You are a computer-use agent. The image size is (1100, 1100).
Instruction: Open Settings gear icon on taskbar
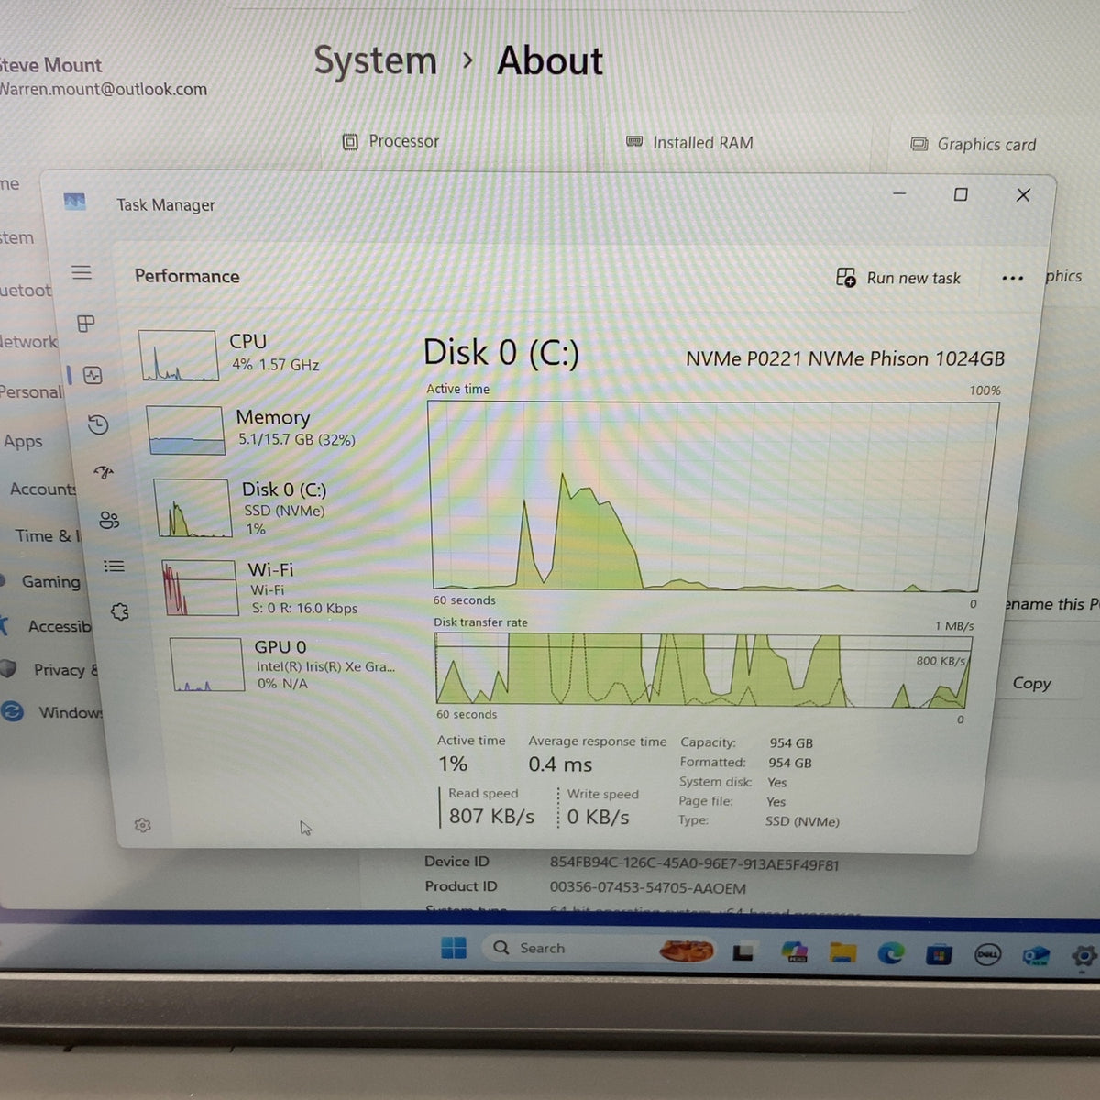pos(1083,956)
